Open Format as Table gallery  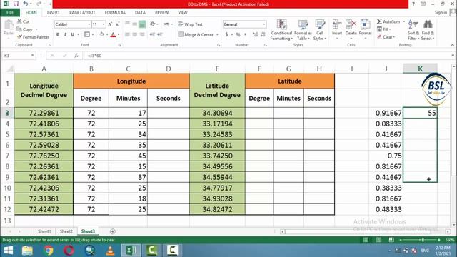click(x=303, y=30)
